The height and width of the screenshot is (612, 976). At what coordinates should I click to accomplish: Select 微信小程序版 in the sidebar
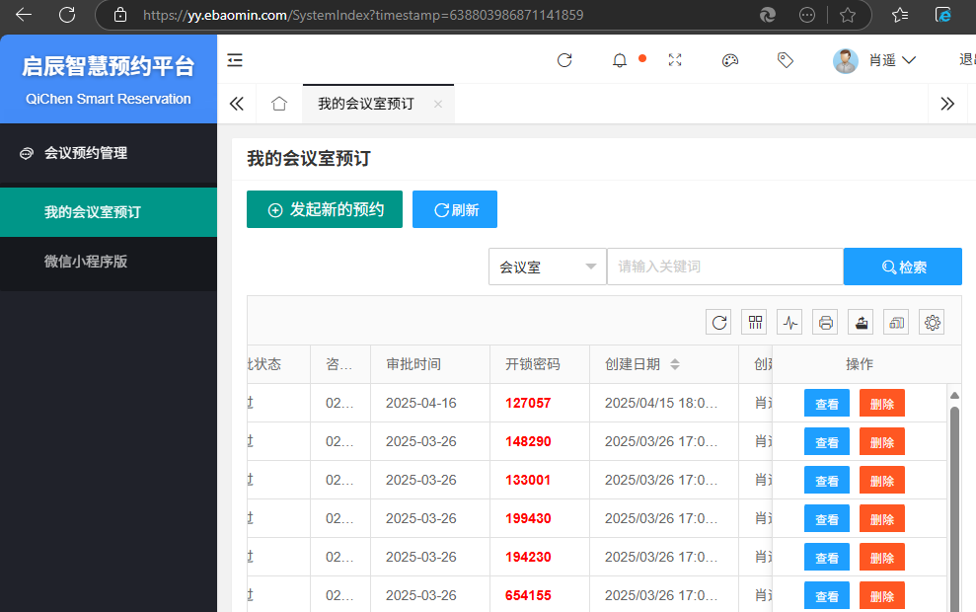click(86, 262)
